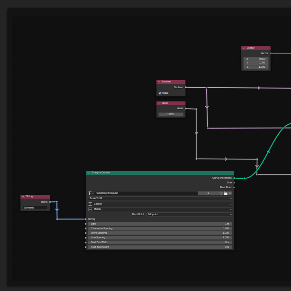Click the Value node output socket
The height and width of the screenshot is (291, 291).
pyautogui.click(x=186, y=109)
